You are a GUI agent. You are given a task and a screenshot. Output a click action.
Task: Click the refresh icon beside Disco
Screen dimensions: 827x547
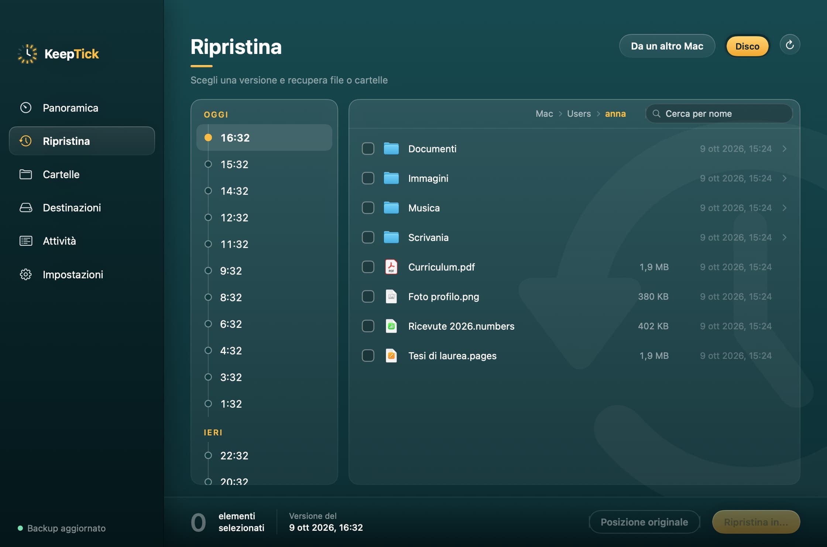pyautogui.click(x=790, y=45)
